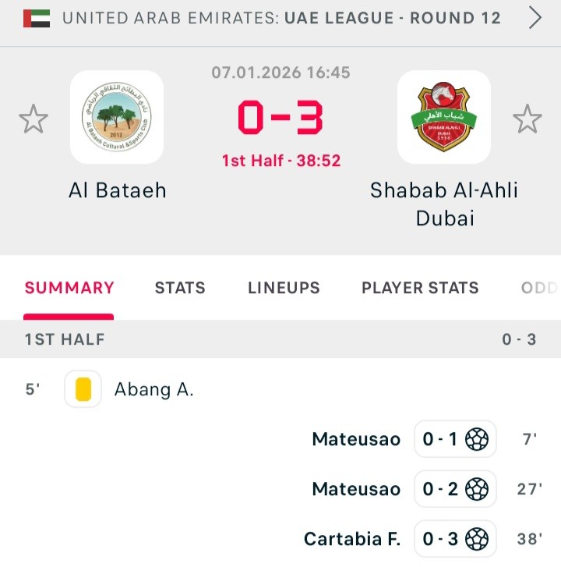Tap the 0-2 goal ball icon
561x567 pixels.
point(477,489)
